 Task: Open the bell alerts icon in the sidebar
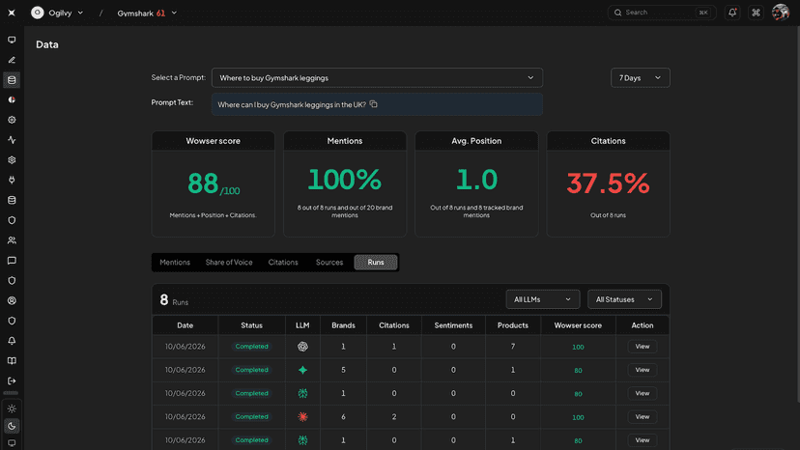click(x=12, y=341)
